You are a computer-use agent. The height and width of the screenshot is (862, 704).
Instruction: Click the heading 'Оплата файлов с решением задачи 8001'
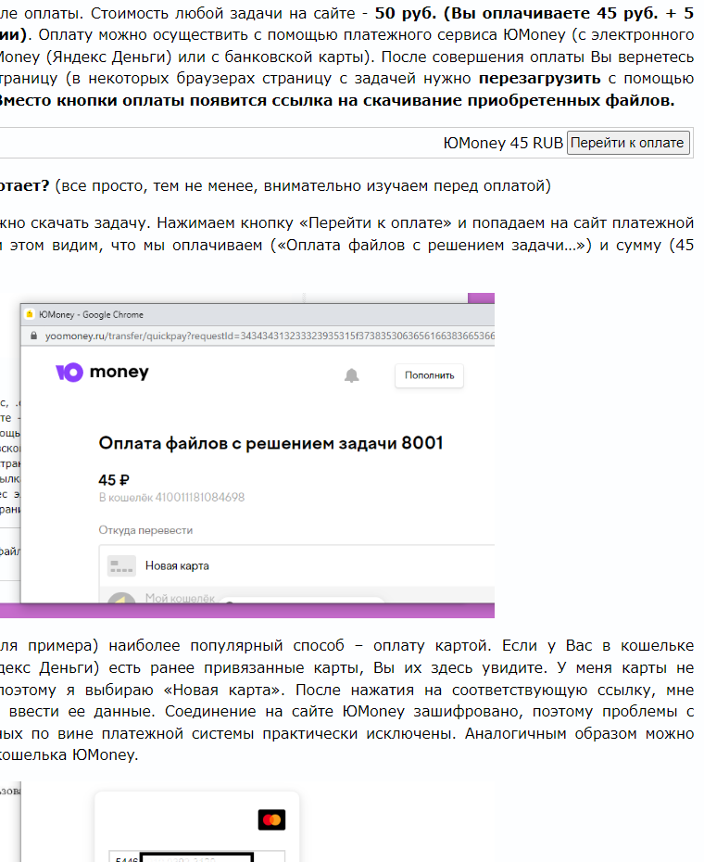click(x=270, y=443)
